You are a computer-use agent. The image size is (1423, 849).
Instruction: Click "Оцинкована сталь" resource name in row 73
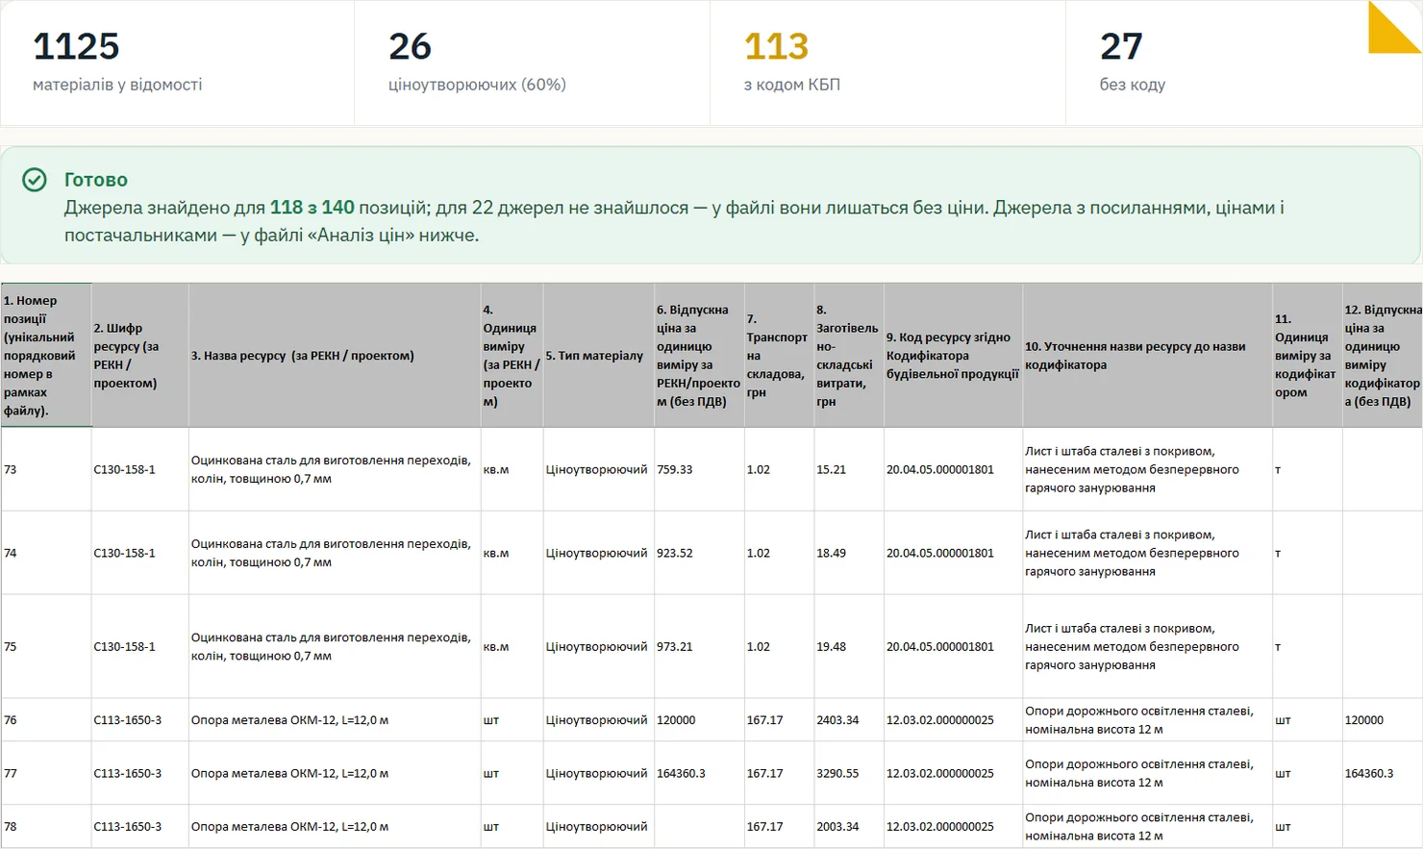[x=335, y=469]
